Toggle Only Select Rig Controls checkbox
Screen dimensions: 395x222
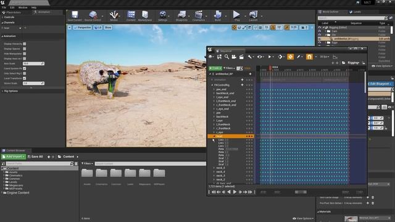point(25,73)
